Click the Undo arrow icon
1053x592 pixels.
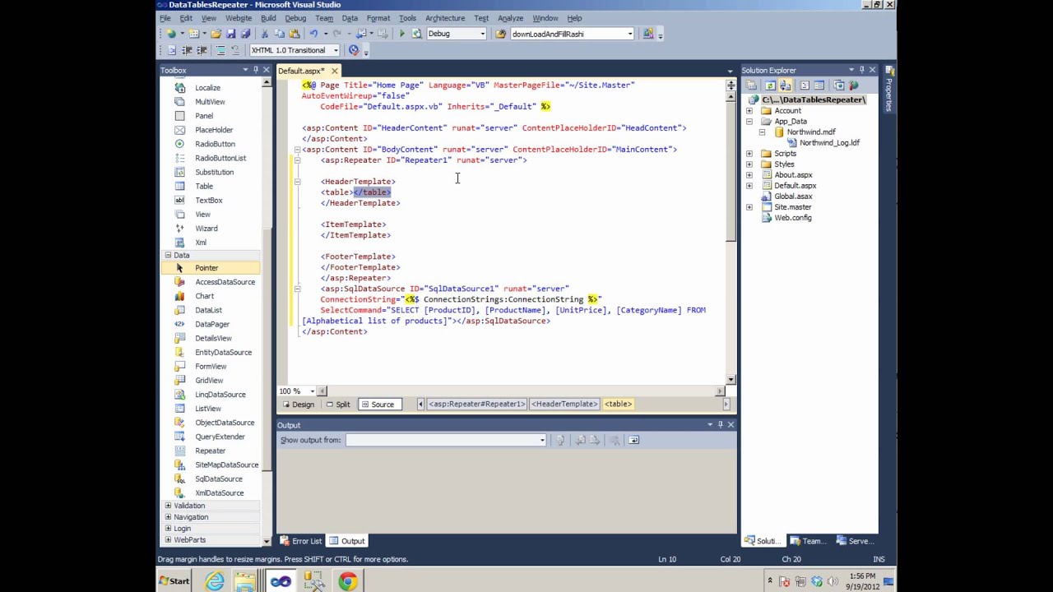(313, 34)
